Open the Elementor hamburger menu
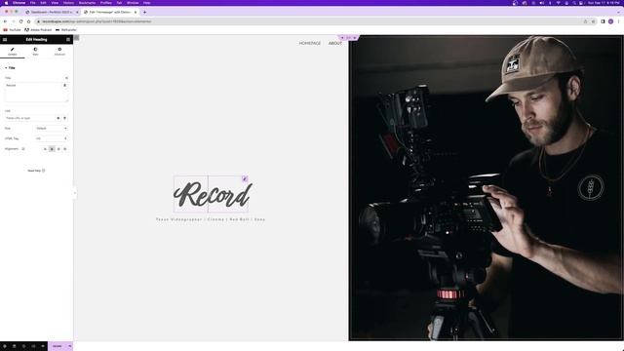This screenshot has width=624, height=351. click(x=5, y=39)
